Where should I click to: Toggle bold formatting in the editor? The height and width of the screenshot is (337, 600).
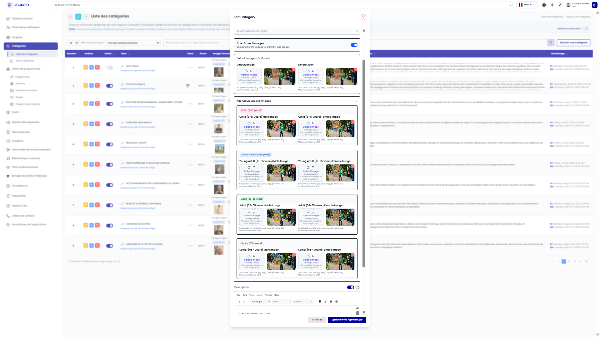pos(320,301)
